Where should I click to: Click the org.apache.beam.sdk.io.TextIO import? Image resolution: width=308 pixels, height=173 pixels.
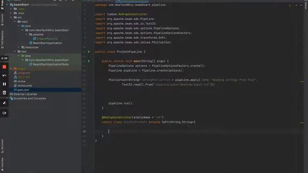pyautogui.click(x=126, y=24)
